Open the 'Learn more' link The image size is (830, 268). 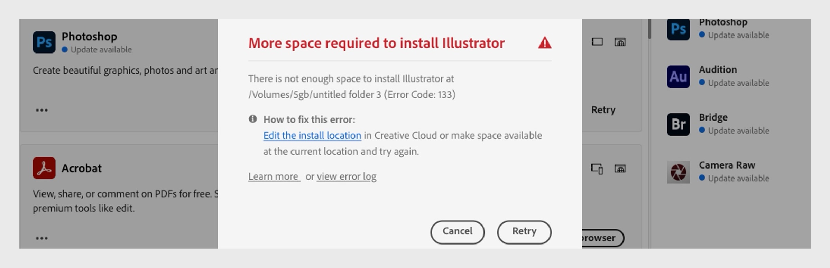coord(273,176)
